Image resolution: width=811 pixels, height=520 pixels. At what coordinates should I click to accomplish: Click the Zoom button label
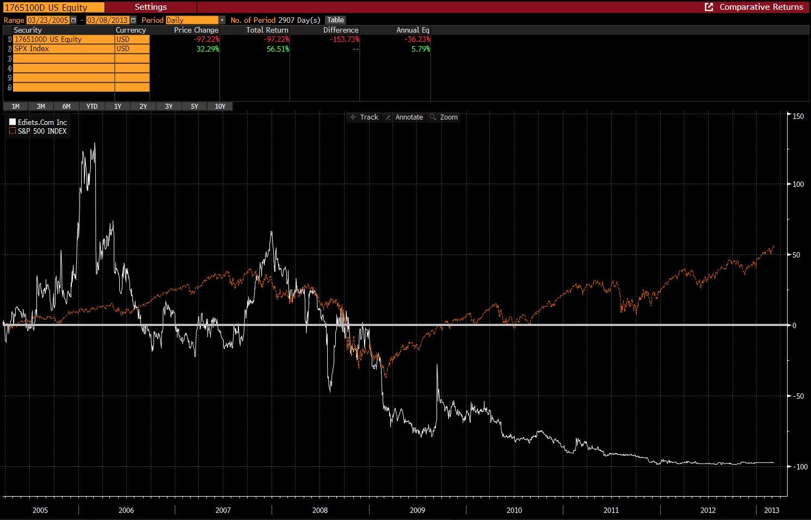click(x=449, y=117)
